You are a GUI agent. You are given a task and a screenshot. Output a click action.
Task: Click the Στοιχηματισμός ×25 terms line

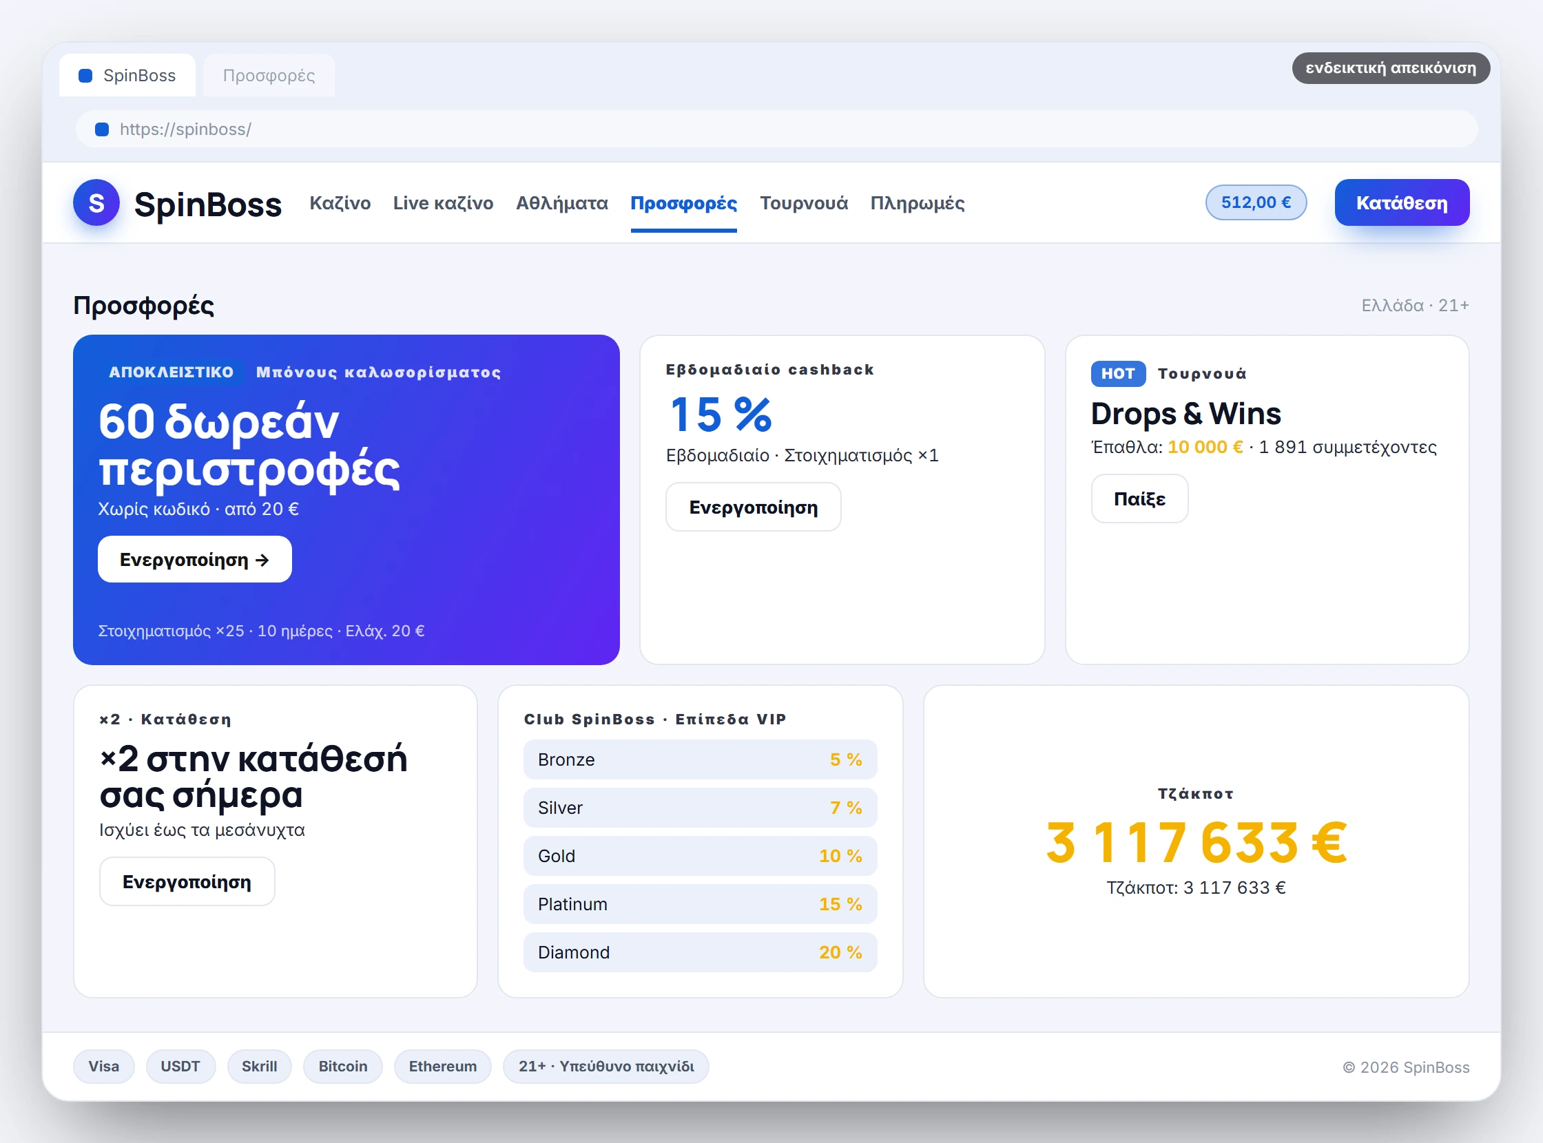coord(261,631)
